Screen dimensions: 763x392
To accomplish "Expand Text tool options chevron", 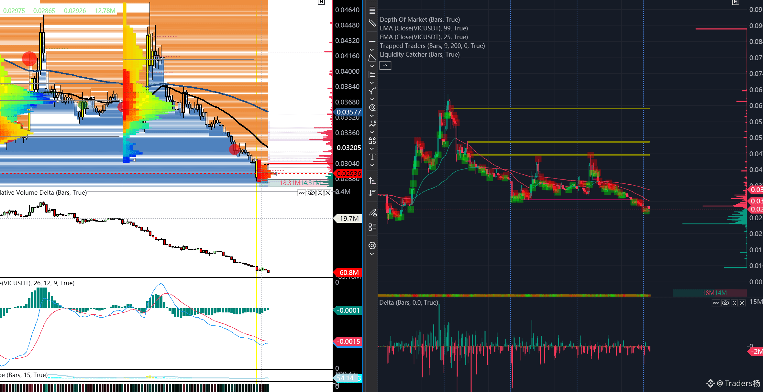I will tap(372, 165).
